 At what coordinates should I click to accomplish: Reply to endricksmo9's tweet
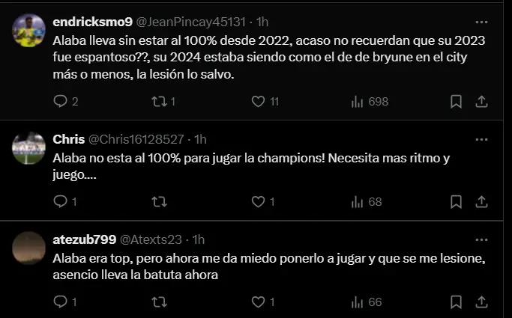61,101
